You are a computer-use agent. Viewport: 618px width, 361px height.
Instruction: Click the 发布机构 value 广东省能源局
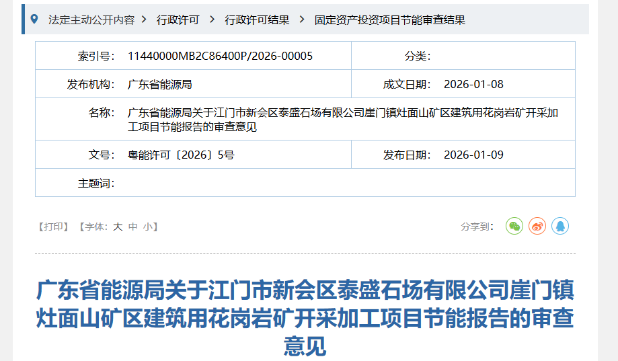point(160,84)
